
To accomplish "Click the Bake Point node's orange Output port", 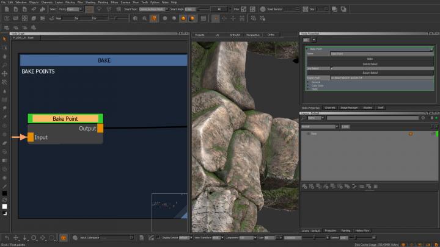I will pyautogui.click(x=100, y=128).
